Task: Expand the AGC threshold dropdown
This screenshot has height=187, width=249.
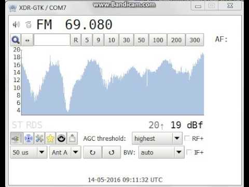Action: [x=157, y=138]
